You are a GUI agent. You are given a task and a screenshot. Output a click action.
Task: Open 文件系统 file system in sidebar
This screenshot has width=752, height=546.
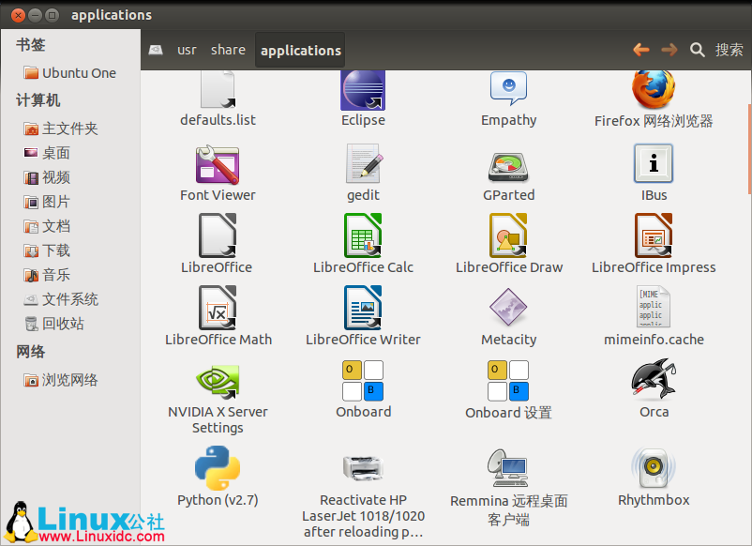[61, 300]
